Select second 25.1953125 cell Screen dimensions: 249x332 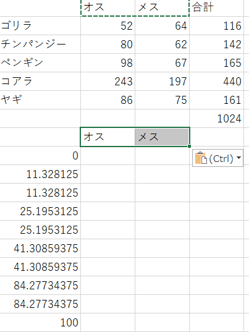[40, 230]
